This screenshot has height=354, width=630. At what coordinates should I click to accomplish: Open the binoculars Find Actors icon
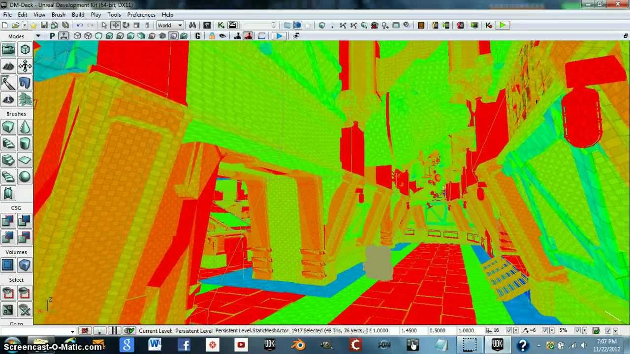pos(192,25)
